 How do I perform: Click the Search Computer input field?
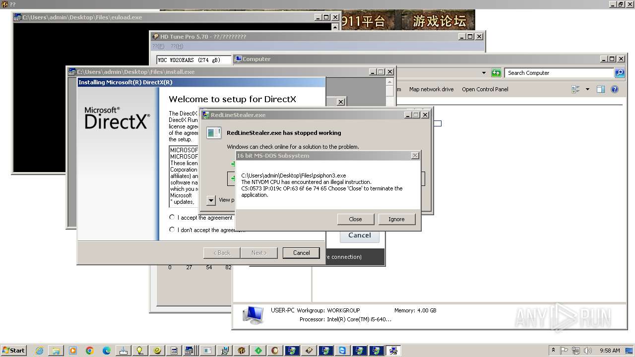coord(560,73)
